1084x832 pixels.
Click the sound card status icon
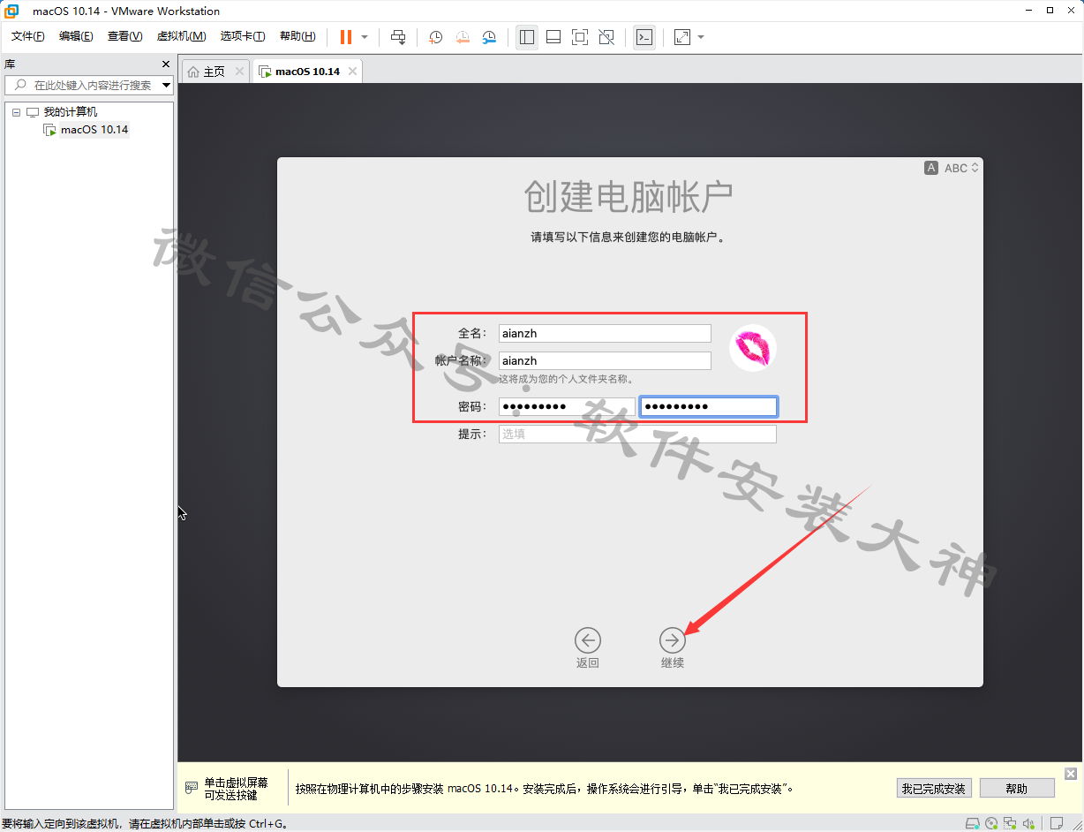point(1029,824)
